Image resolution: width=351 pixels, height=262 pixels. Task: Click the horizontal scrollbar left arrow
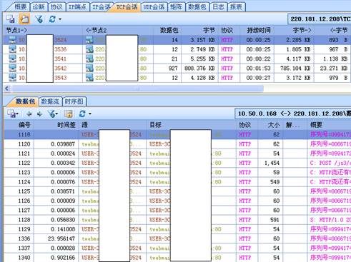click(x=7, y=89)
